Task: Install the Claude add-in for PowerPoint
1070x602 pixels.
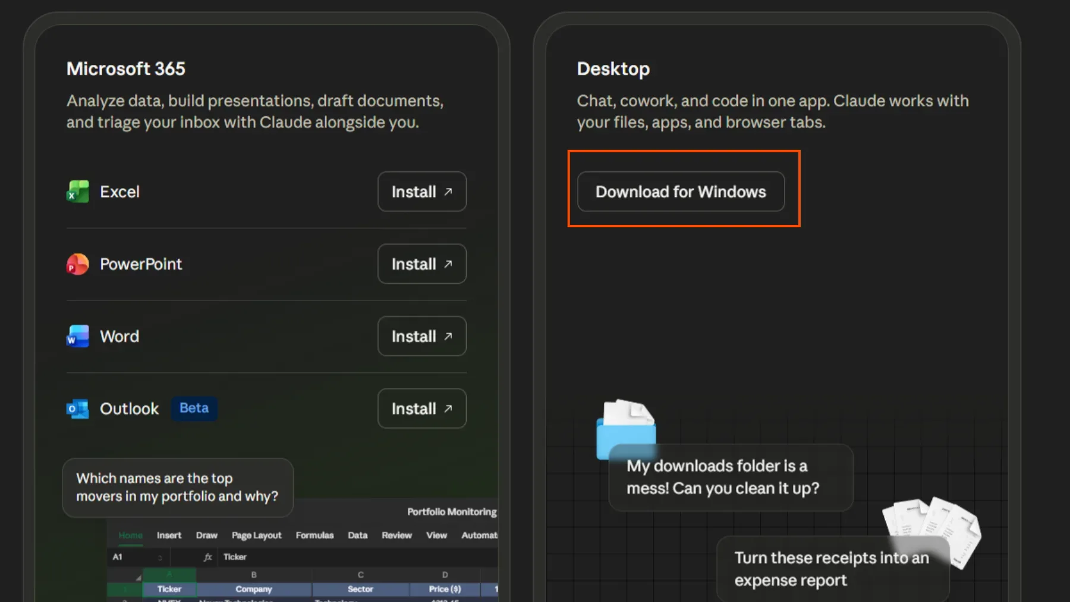Action: click(x=422, y=264)
